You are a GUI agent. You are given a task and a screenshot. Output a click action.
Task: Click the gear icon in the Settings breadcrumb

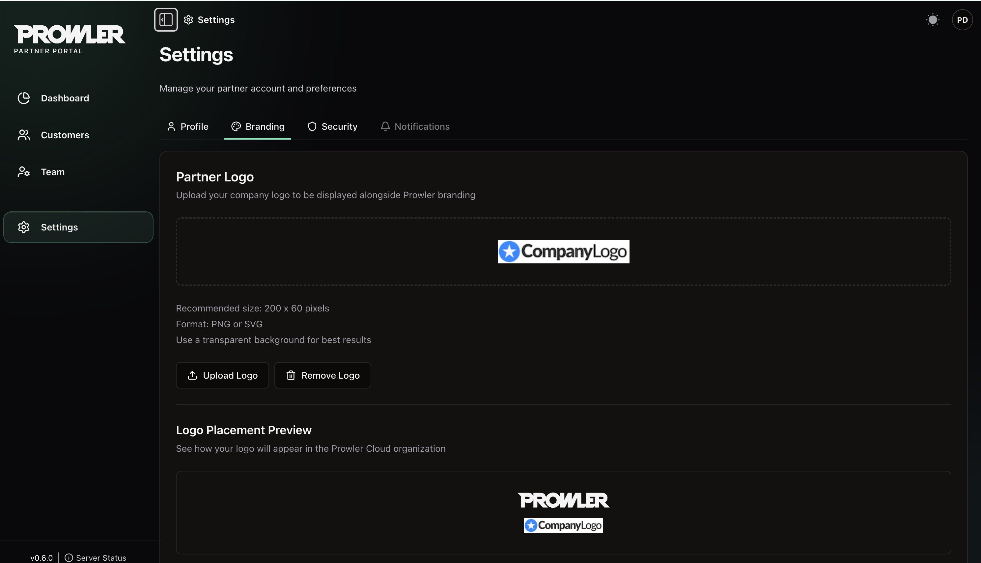(x=188, y=20)
